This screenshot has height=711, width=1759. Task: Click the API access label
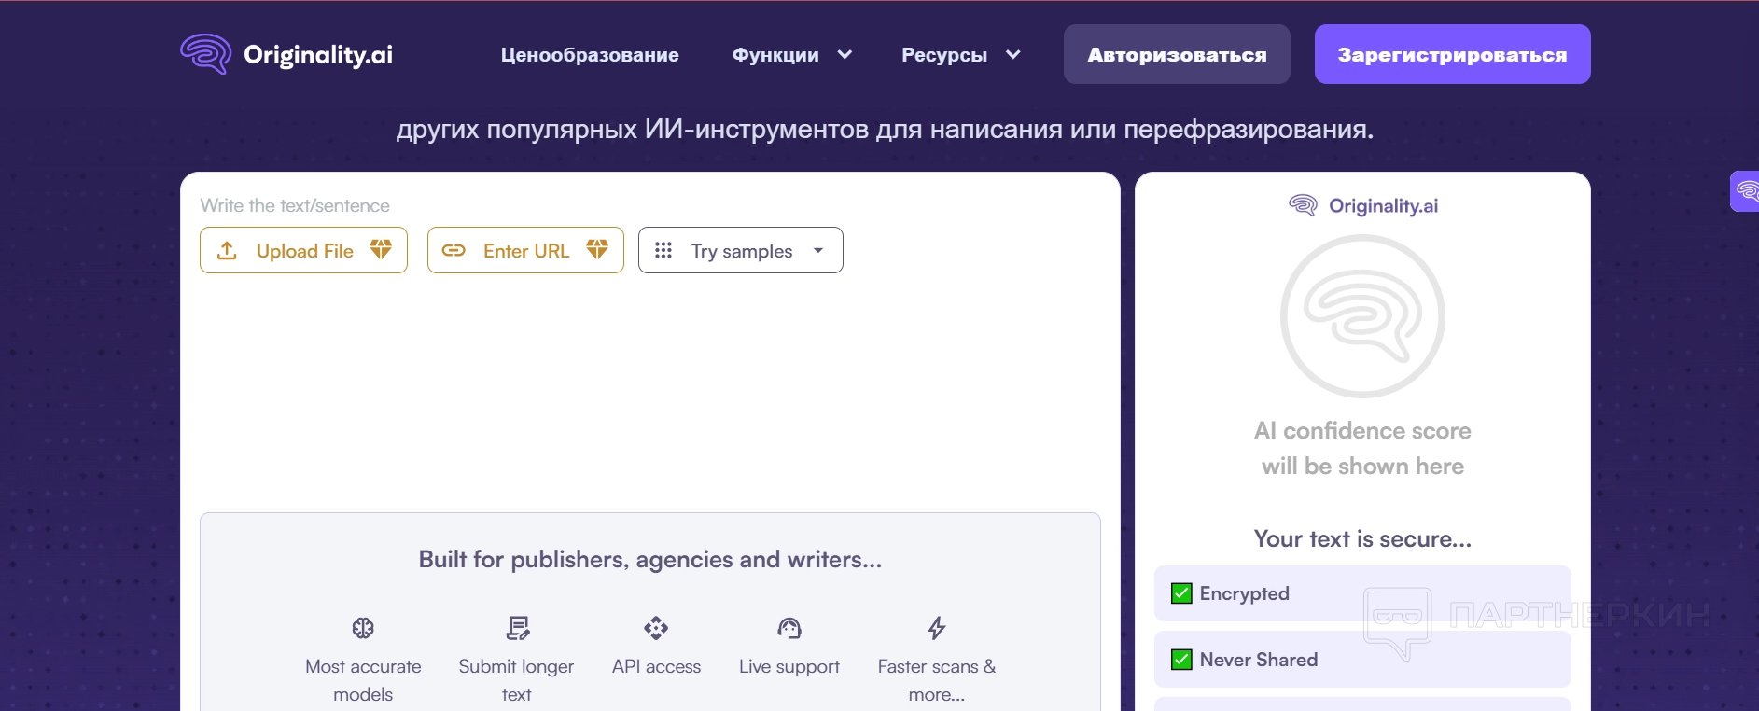656,666
